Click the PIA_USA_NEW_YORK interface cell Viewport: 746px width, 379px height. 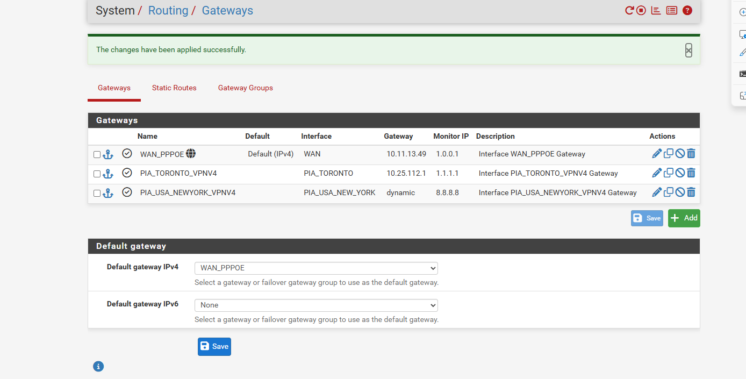point(340,193)
